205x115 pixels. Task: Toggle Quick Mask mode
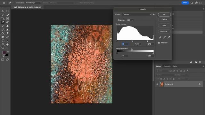pyautogui.click(x=3, y=60)
